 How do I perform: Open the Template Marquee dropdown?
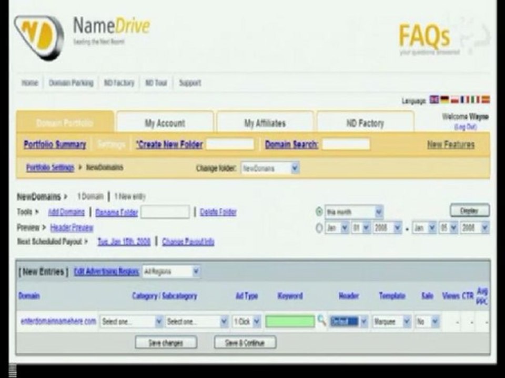tap(391, 321)
